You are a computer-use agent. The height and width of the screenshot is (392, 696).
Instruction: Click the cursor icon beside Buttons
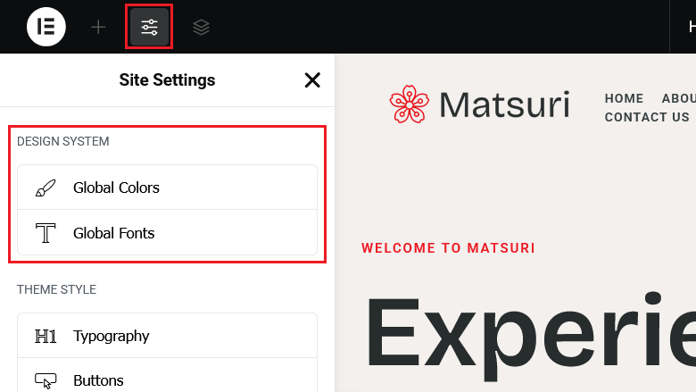(45, 381)
